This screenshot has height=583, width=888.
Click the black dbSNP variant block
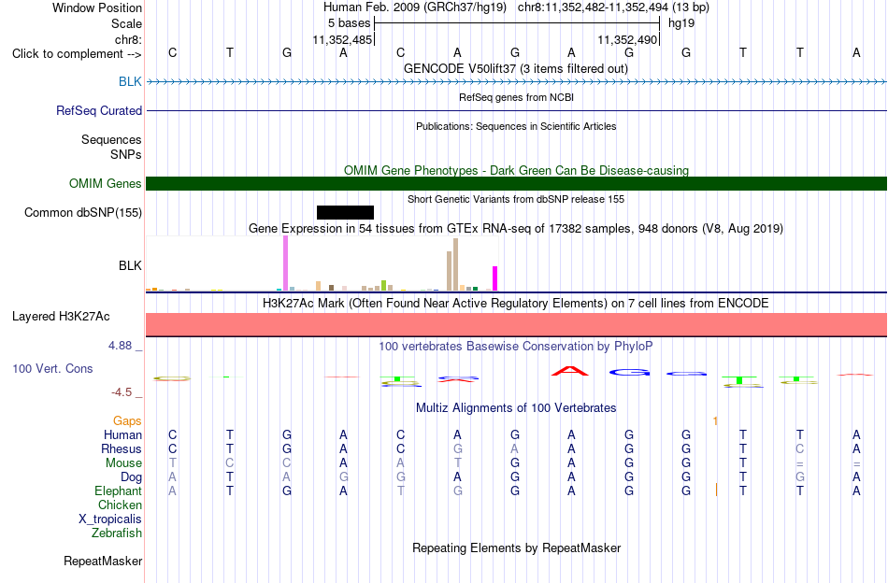point(346,212)
